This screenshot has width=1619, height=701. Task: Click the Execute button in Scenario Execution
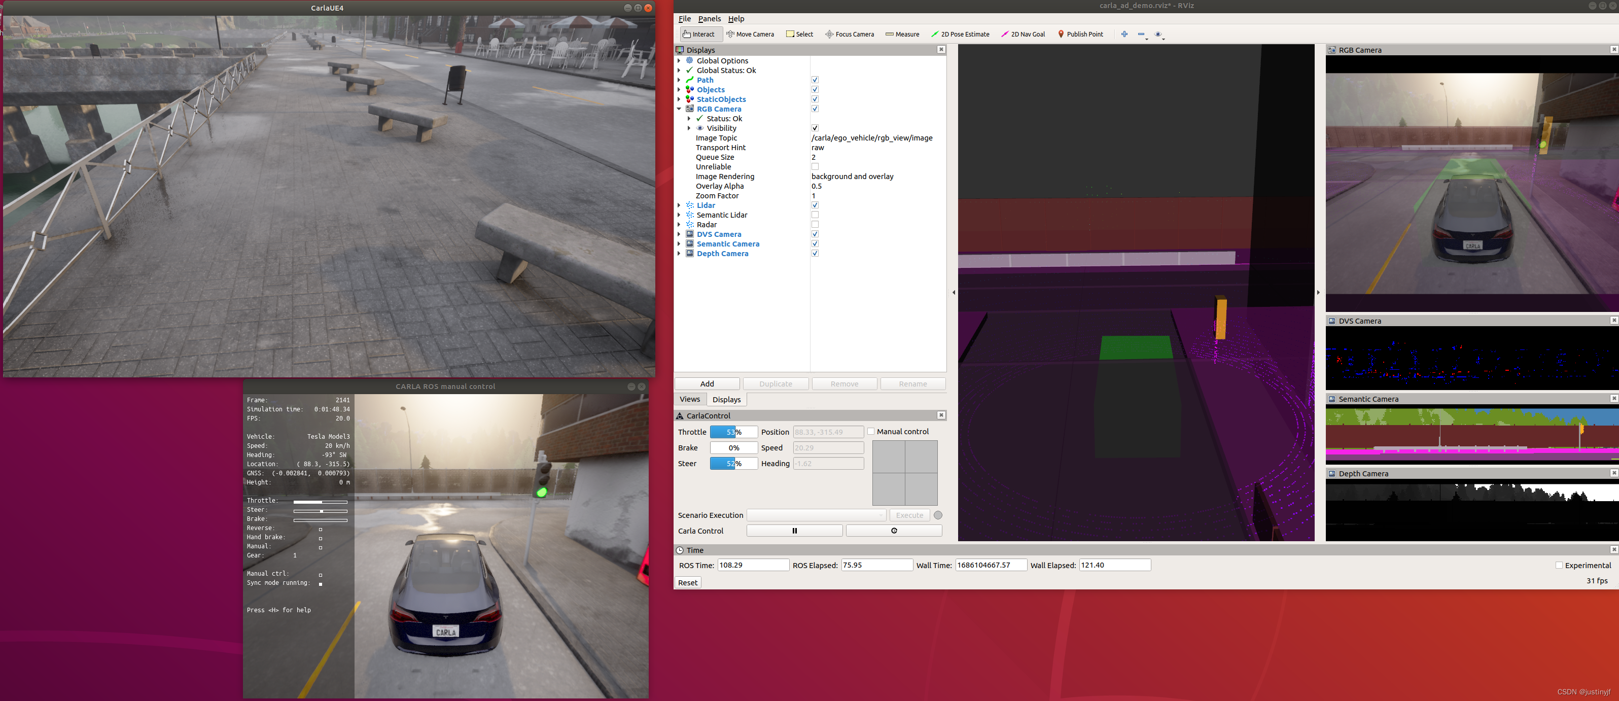coord(906,514)
